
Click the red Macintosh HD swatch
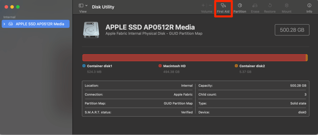[160, 66]
